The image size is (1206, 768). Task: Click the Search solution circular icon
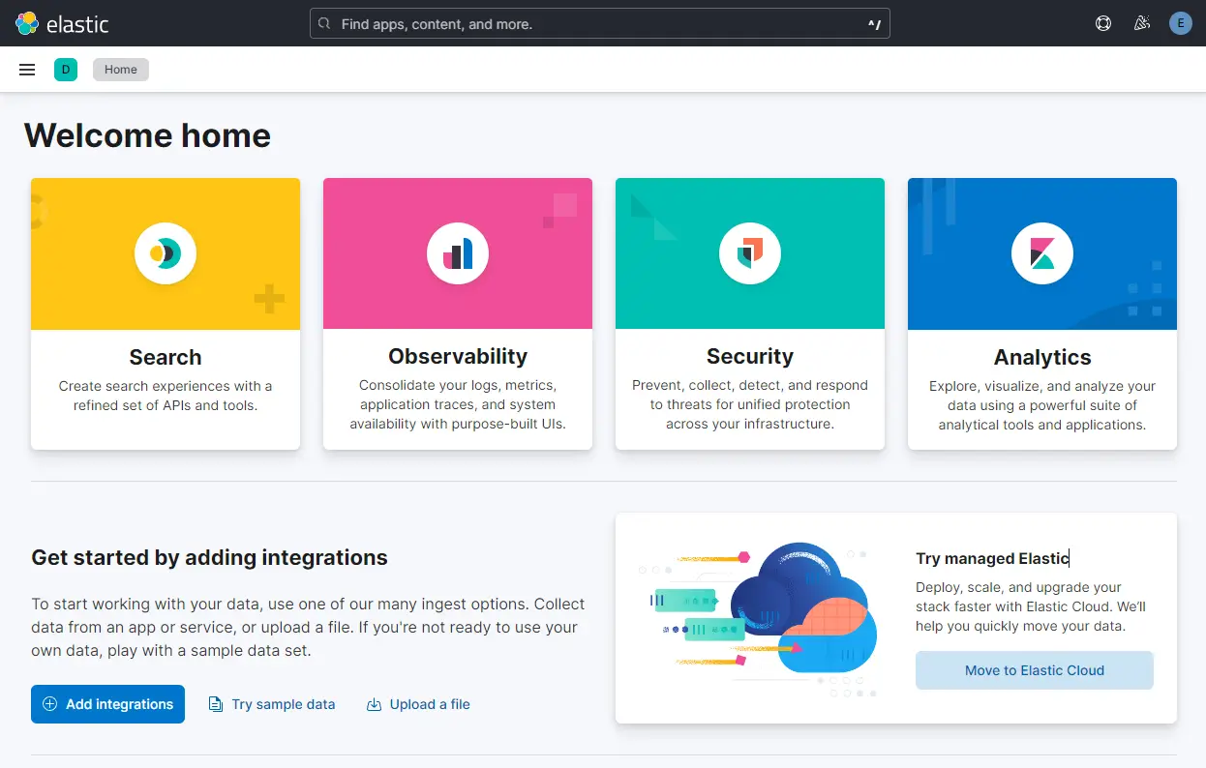click(166, 253)
